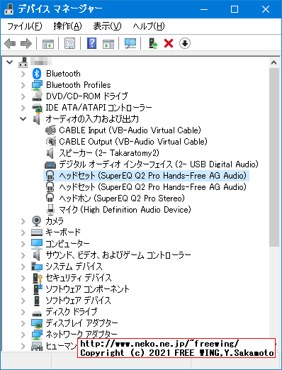This screenshot has width=282, height=370.
Task: Click the コンピューター monitor icon
Action: click(x=37, y=243)
